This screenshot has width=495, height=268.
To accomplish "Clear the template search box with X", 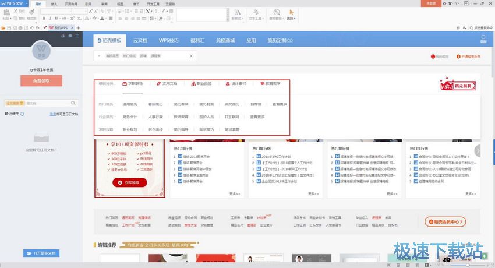I will tap(191, 56).
